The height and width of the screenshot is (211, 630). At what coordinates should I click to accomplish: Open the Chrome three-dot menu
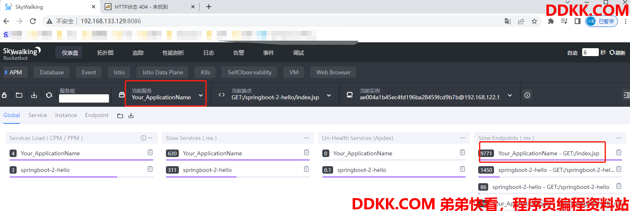(625, 21)
